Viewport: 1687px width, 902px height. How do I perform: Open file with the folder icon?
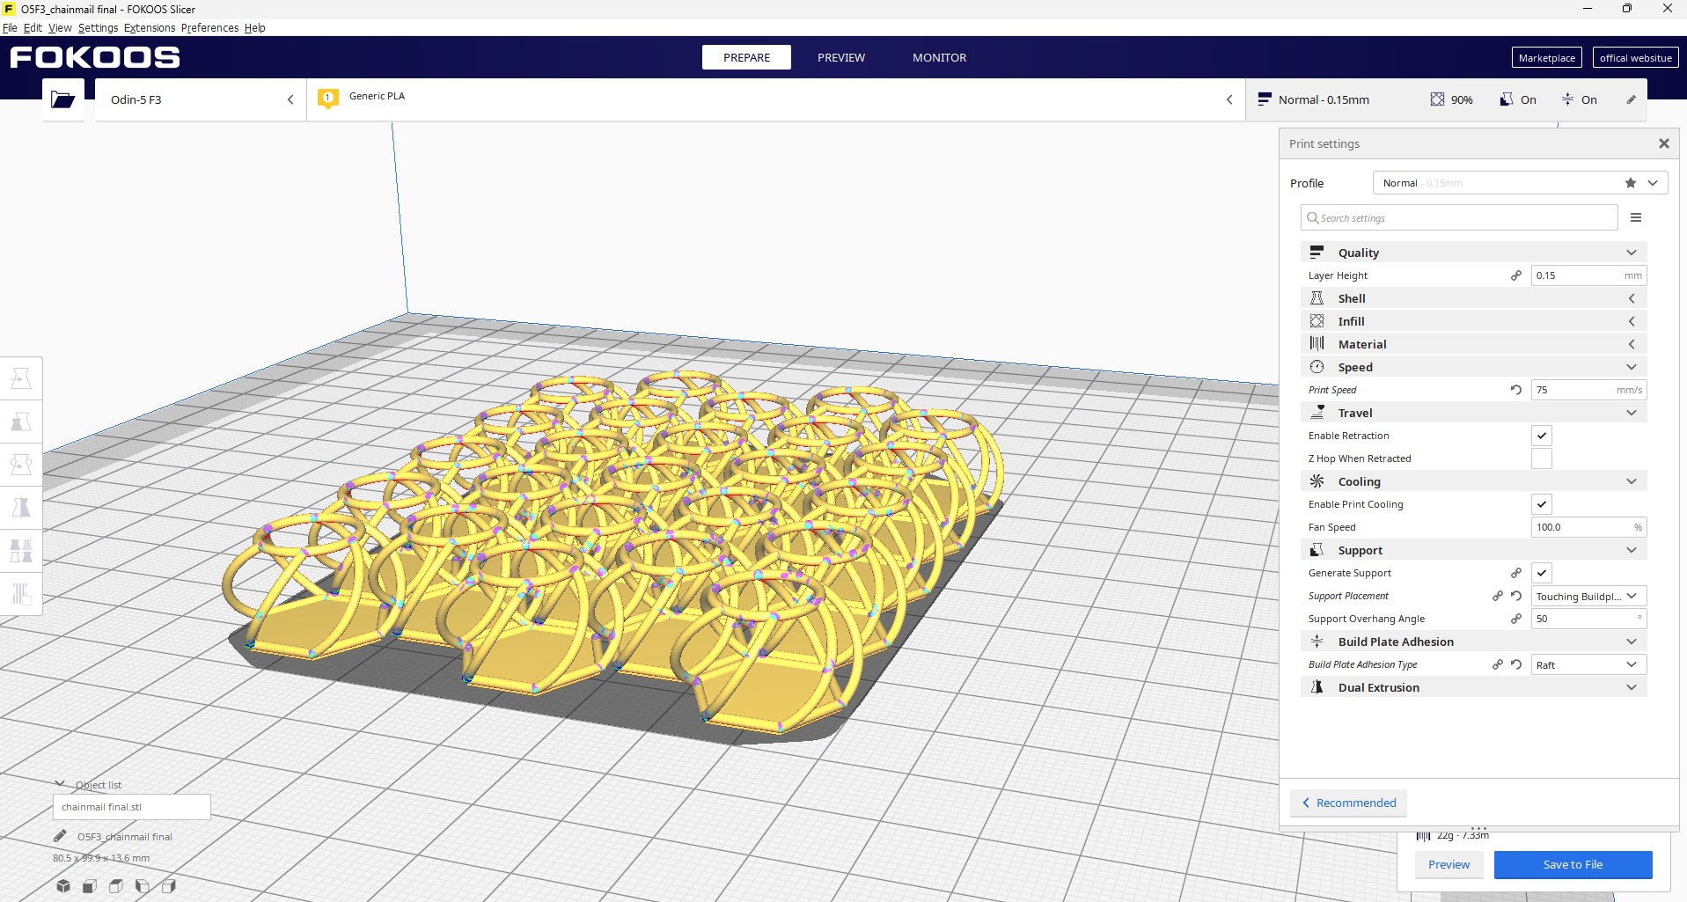tap(62, 99)
